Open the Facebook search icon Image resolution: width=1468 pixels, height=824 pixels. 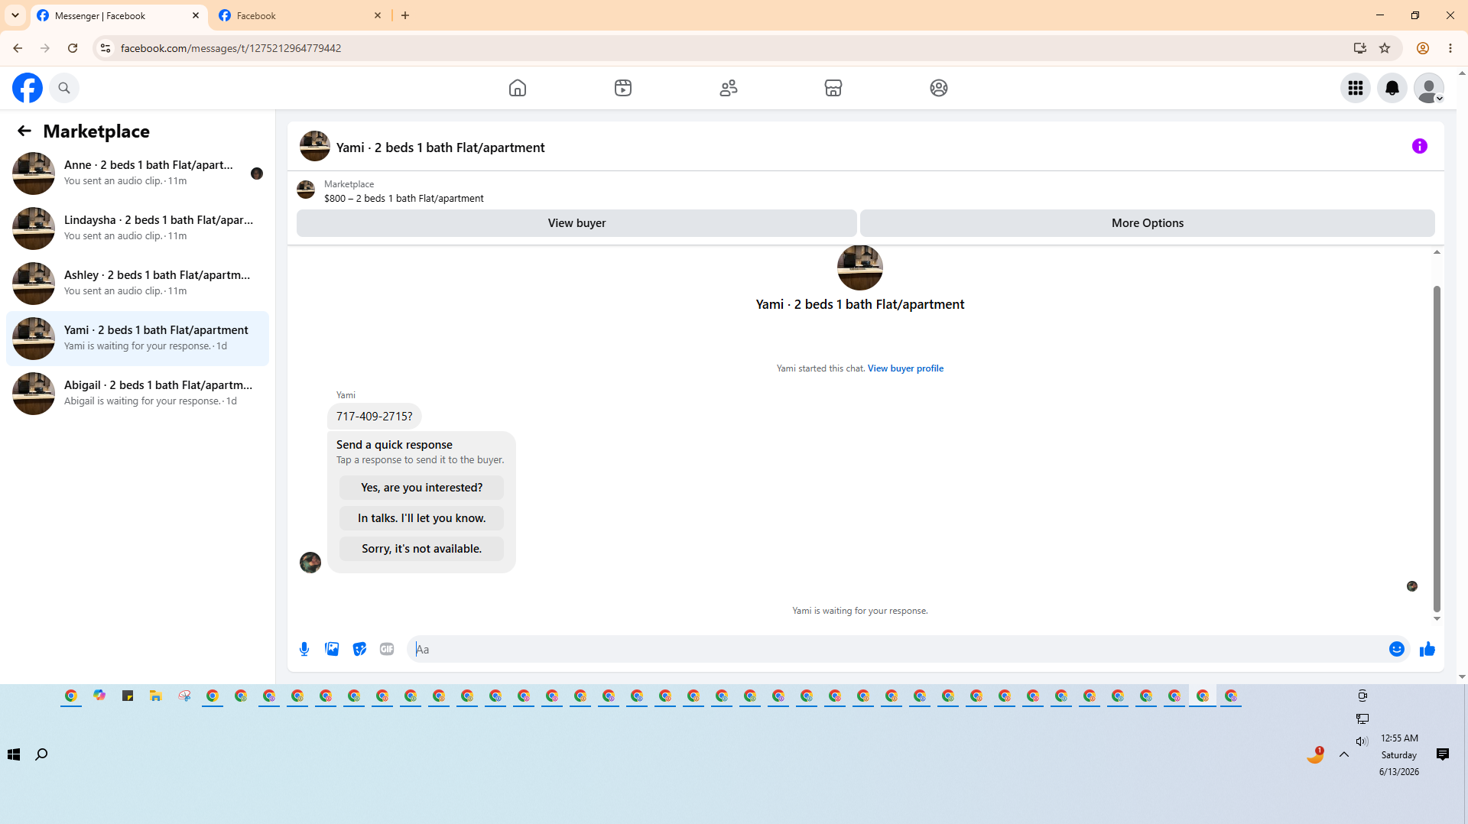[x=64, y=88]
